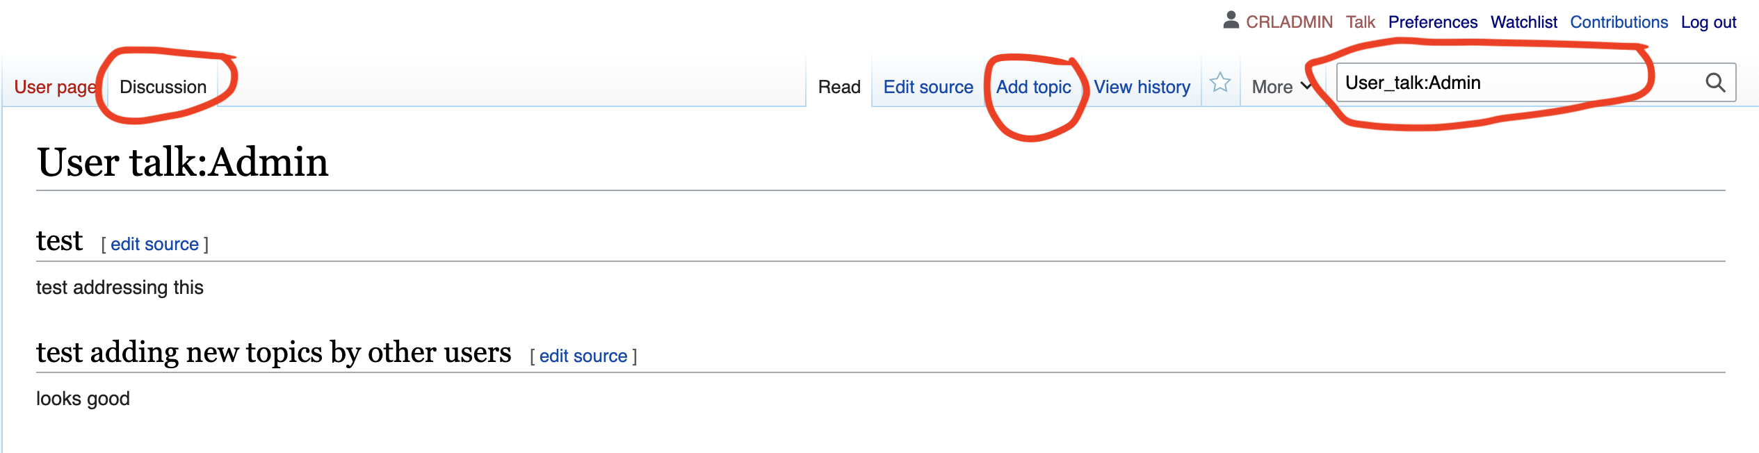Open View history tab
This screenshot has width=1759, height=453.
pyautogui.click(x=1142, y=87)
